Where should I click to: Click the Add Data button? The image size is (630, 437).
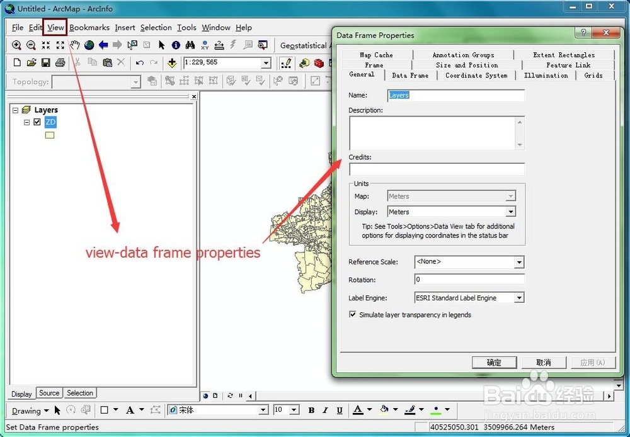[172, 63]
